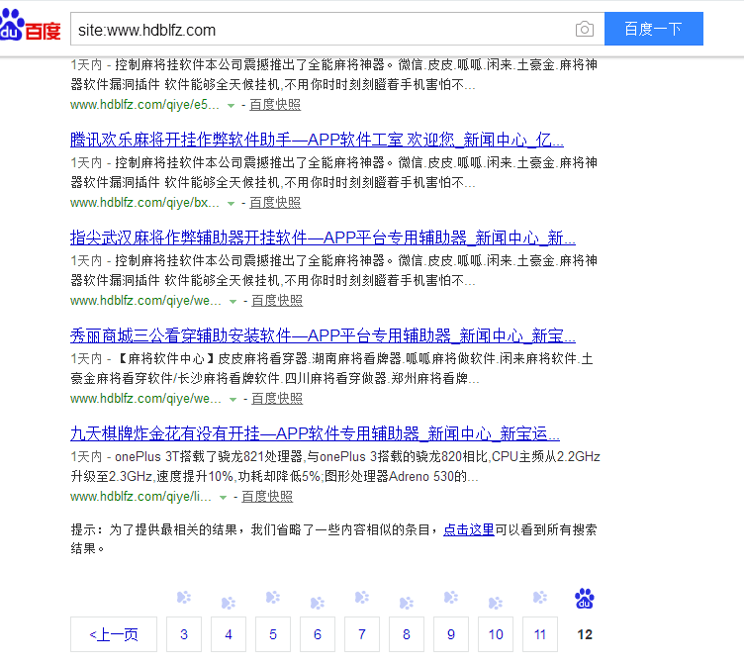Click 点击这里 to show all results
The width and height of the screenshot is (744, 664).
(468, 529)
